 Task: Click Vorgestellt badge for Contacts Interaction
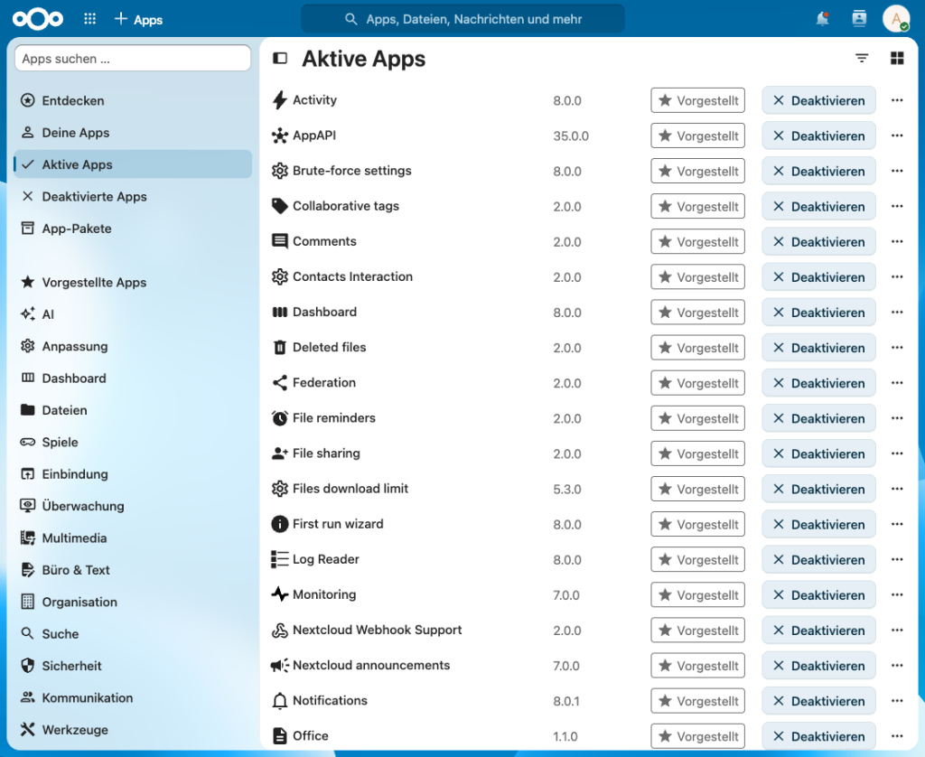click(x=698, y=276)
